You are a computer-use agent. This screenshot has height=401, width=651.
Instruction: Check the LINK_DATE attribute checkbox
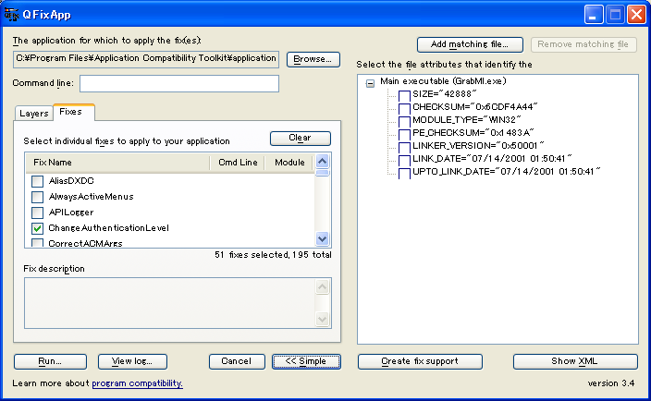404,160
